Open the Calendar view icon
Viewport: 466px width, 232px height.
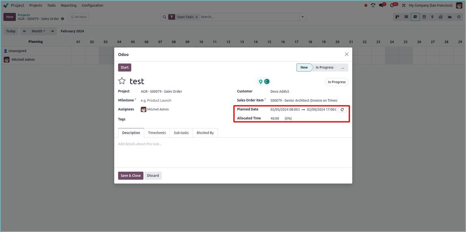424,17
